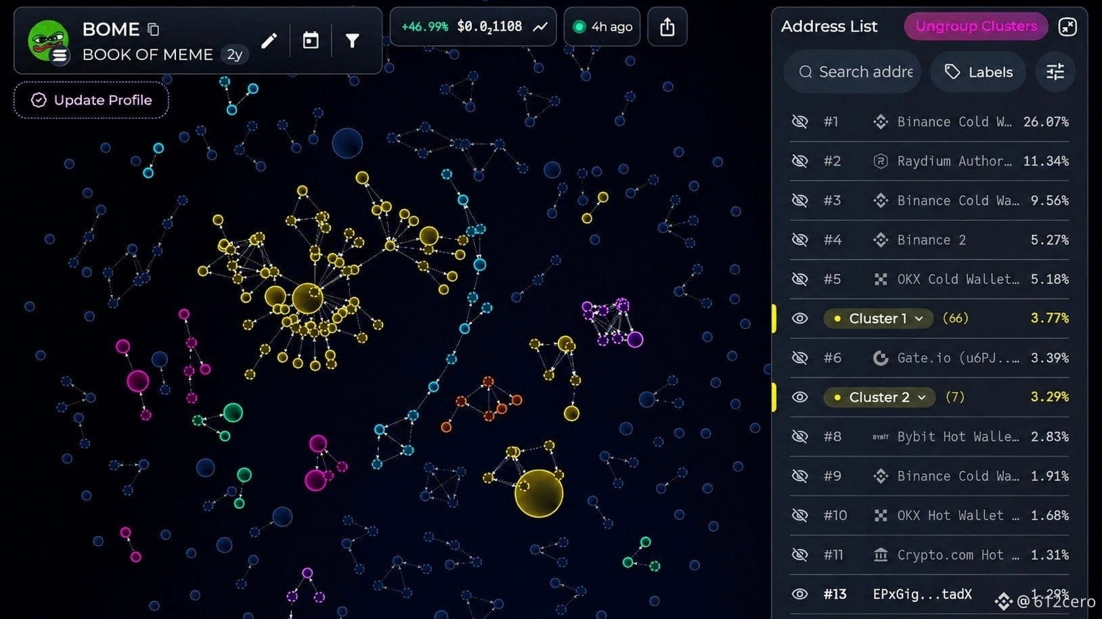Click the OKX logo in row #10
This screenshot has height=619, width=1102.
coord(881,515)
